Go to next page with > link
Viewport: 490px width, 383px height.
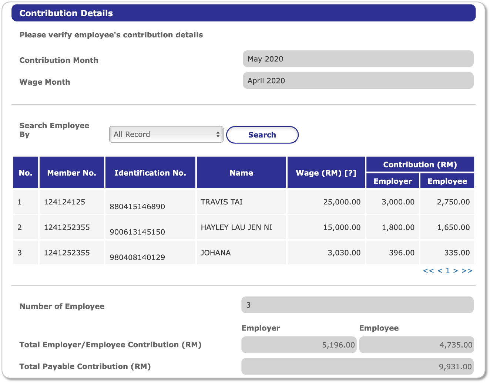[456, 271]
